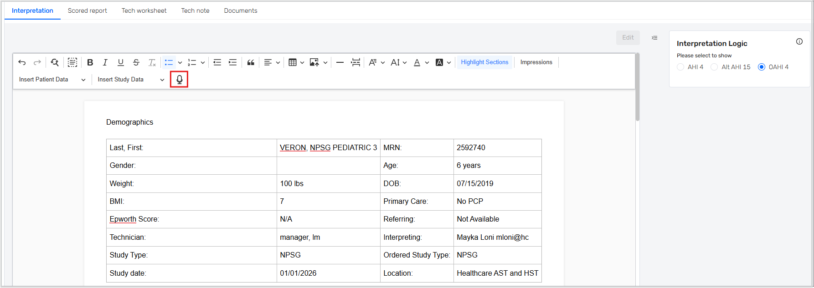This screenshot has height=288, width=814.
Task: Toggle italic formatting
Action: point(105,62)
